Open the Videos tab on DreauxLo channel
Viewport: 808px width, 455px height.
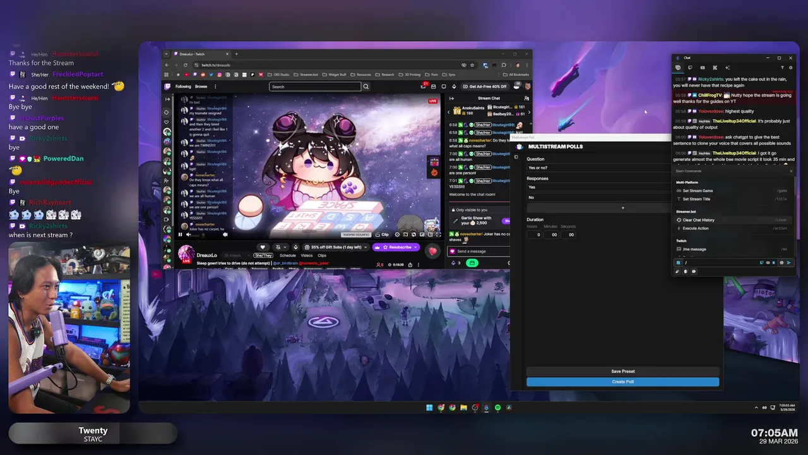coord(306,255)
